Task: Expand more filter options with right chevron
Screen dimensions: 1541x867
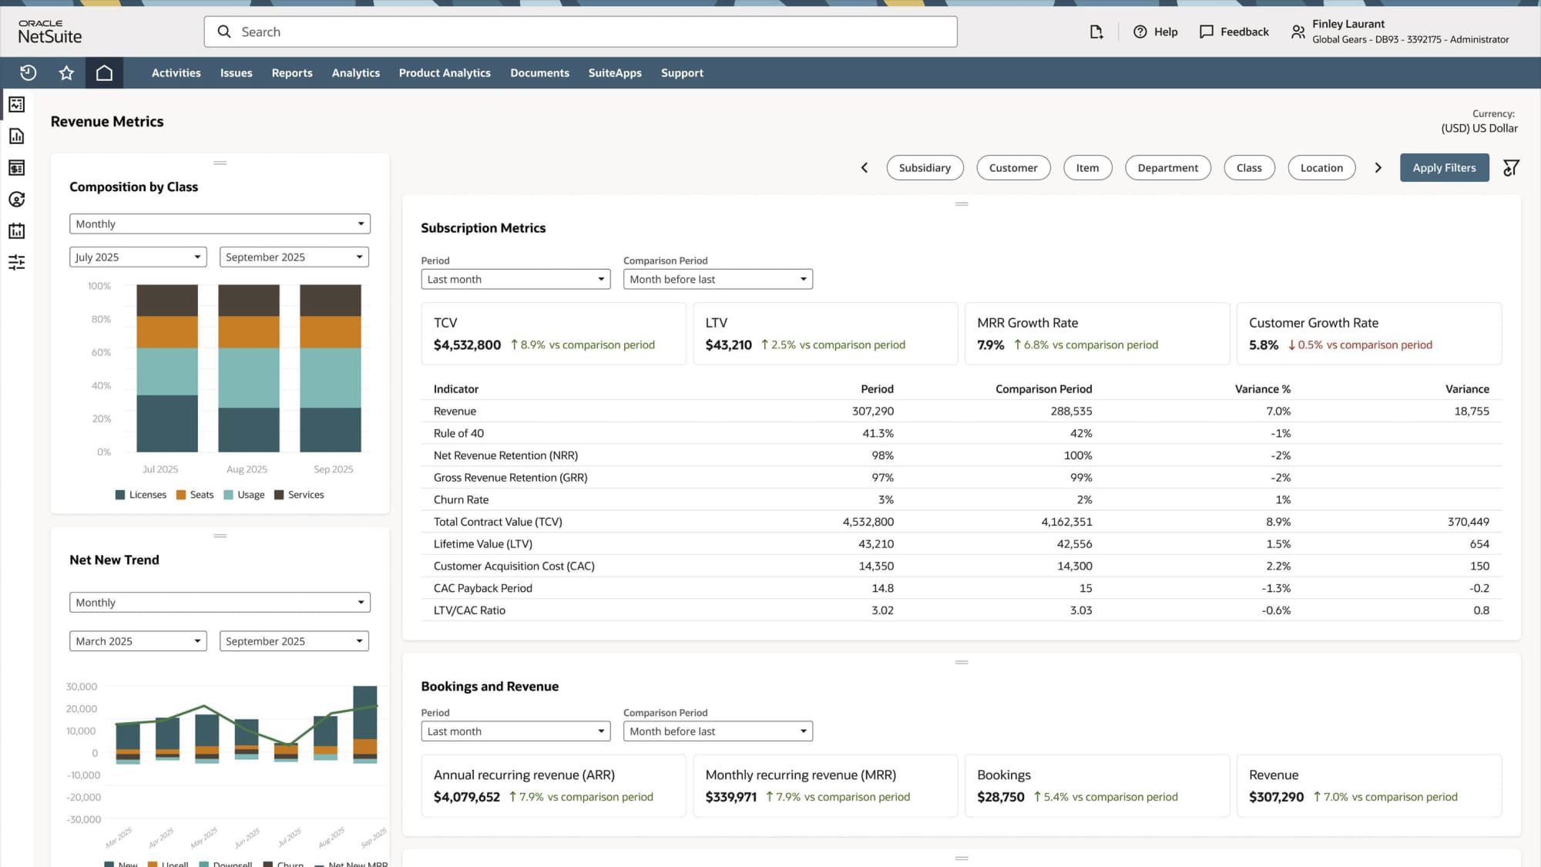Action: tap(1378, 167)
